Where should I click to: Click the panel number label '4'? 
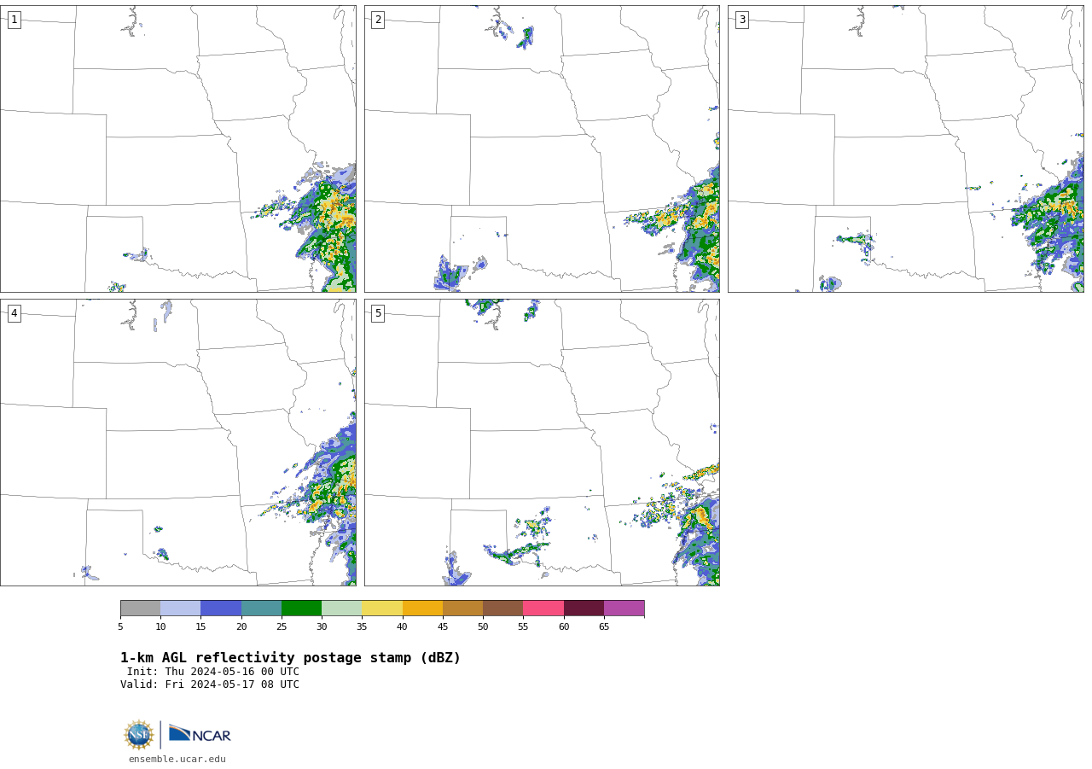click(x=14, y=313)
